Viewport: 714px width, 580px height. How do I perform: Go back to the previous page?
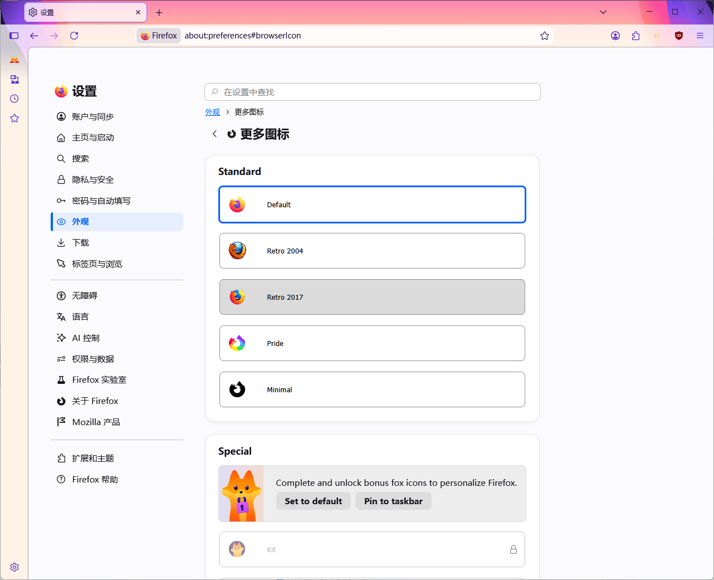click(34, 36)
